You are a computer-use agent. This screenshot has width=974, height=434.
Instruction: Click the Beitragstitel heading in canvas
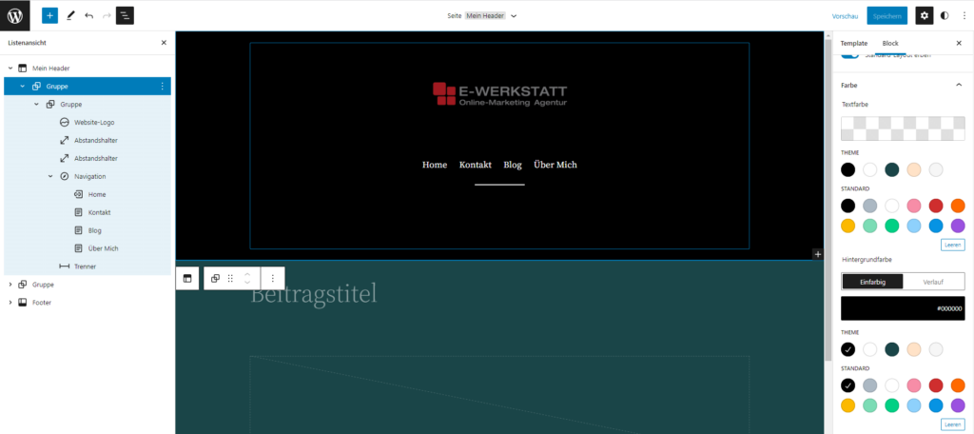(314, 295)
